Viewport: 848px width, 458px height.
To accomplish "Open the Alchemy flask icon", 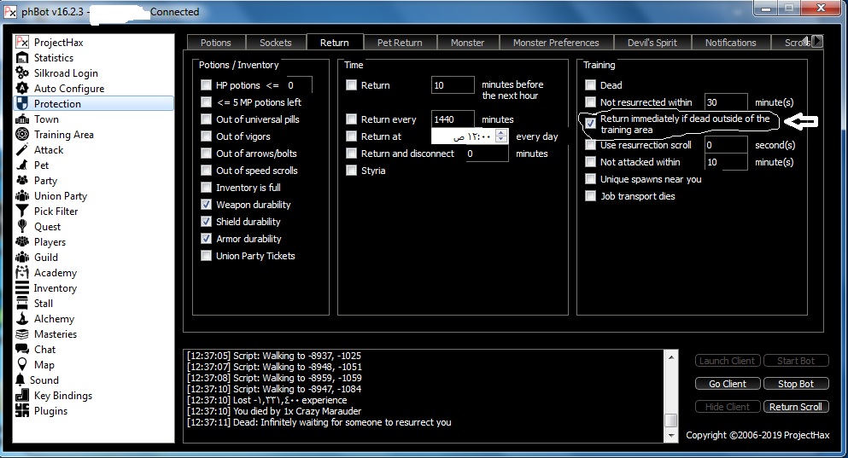I will click(x=22, y=319).
